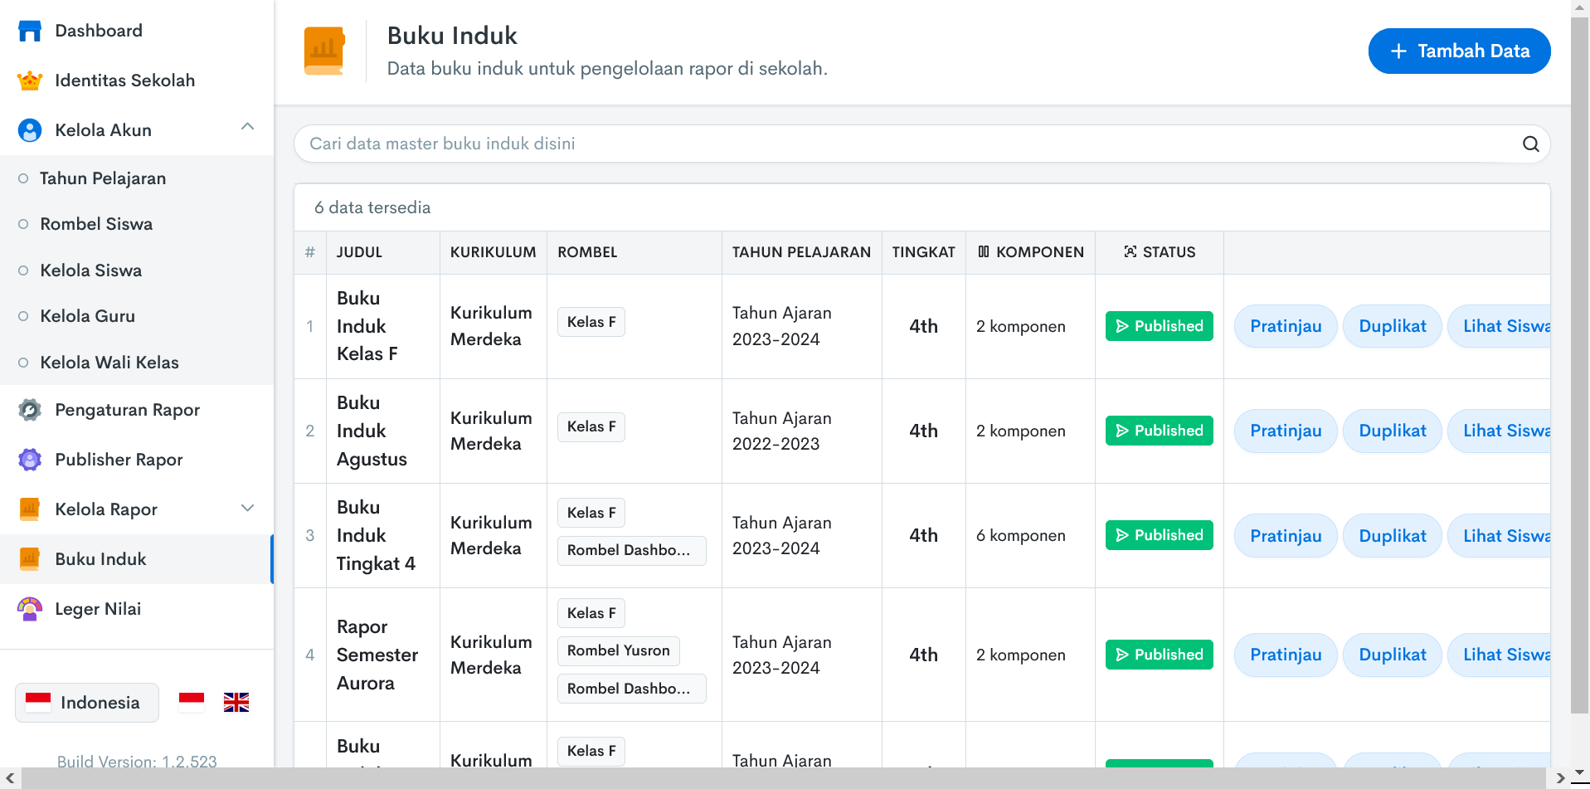
Task: Click the search magnifier icon
Action: (1530, 144)
